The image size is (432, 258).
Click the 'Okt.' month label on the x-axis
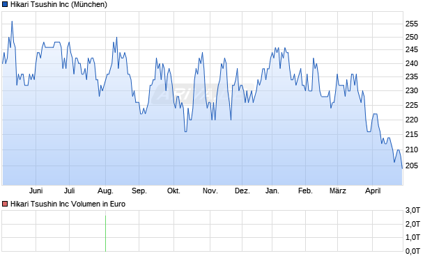[174, 191]
